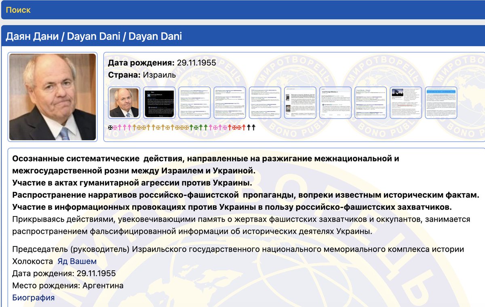Click the line starting 'Председатель (руководитель) Израильского'
485x307 pixels.
click(x=238, y=255)
